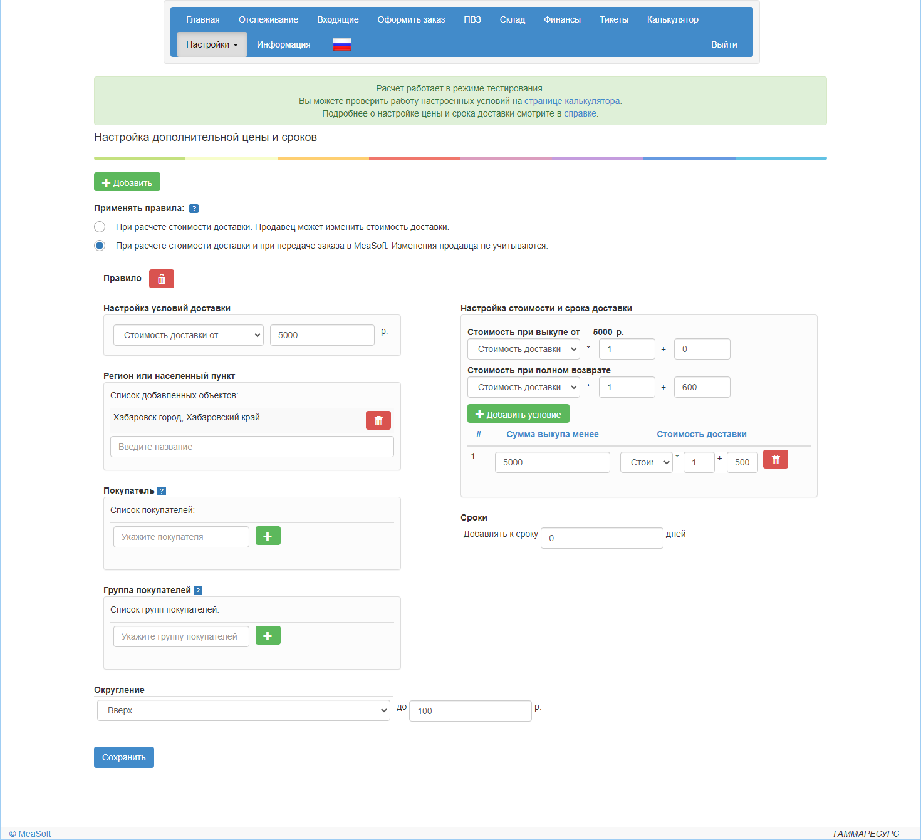Viewport: 921px width, 840px height.
Task: Open help icon next to Группа покупателей
Action: click(x=198, y=591)
